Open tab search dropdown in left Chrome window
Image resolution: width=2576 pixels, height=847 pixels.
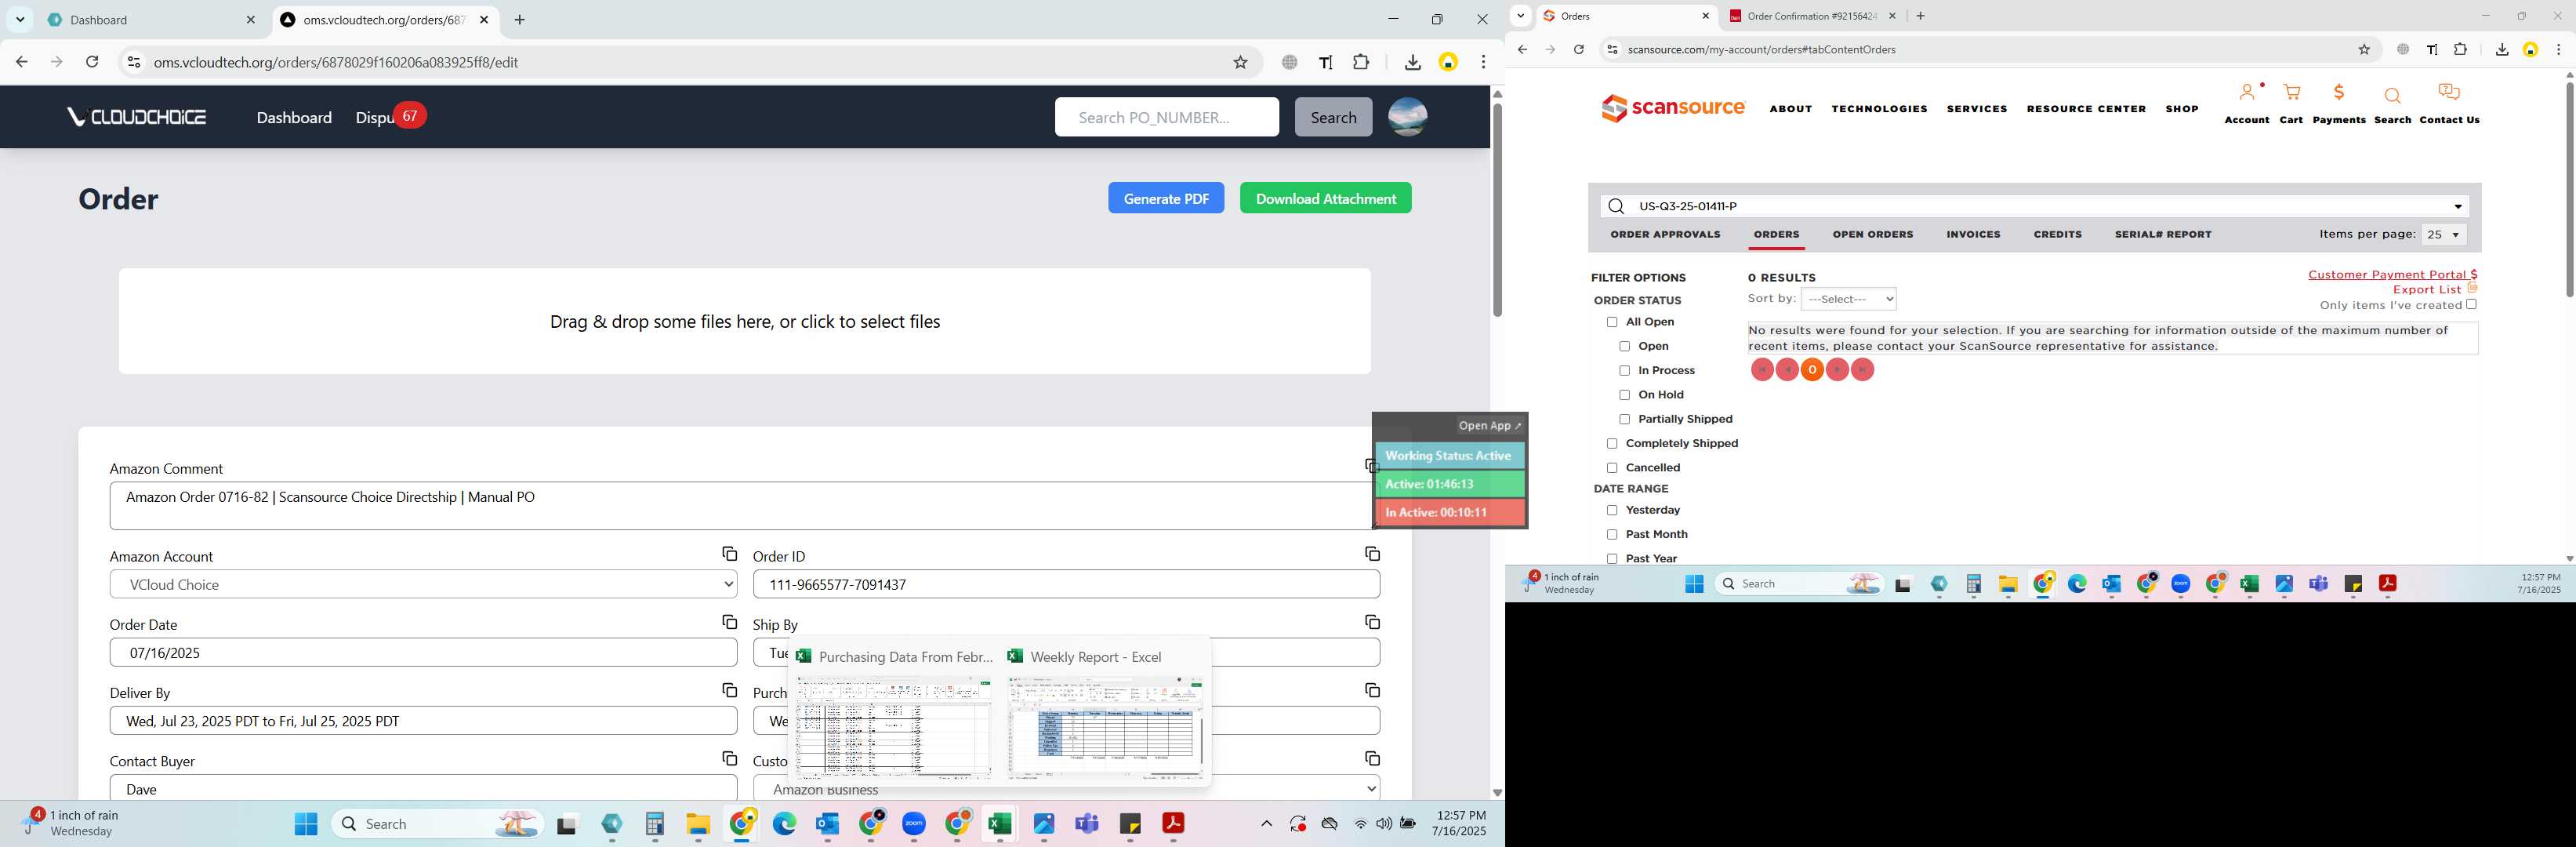(20, 19)
